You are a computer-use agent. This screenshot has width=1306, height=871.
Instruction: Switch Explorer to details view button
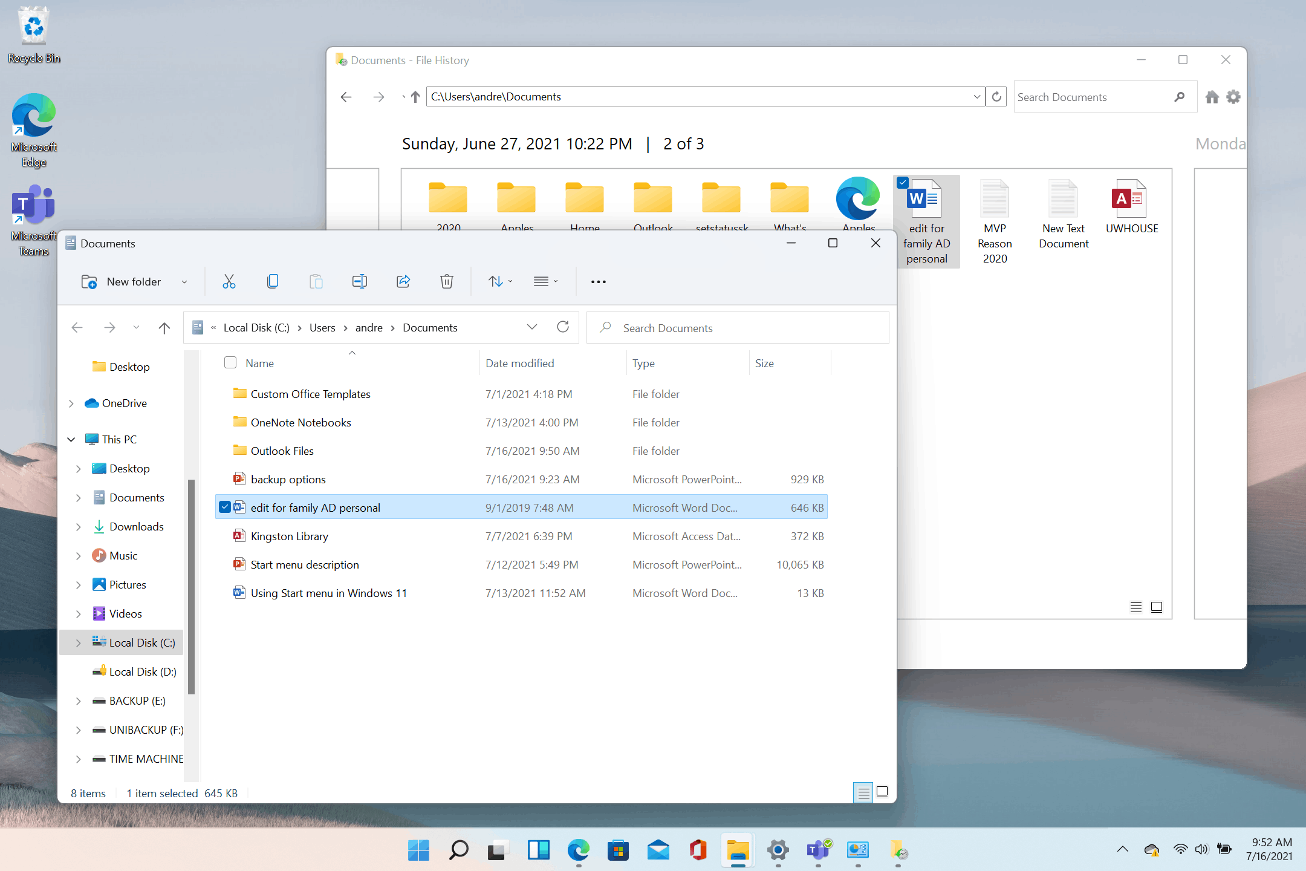(x=863, y=792)
